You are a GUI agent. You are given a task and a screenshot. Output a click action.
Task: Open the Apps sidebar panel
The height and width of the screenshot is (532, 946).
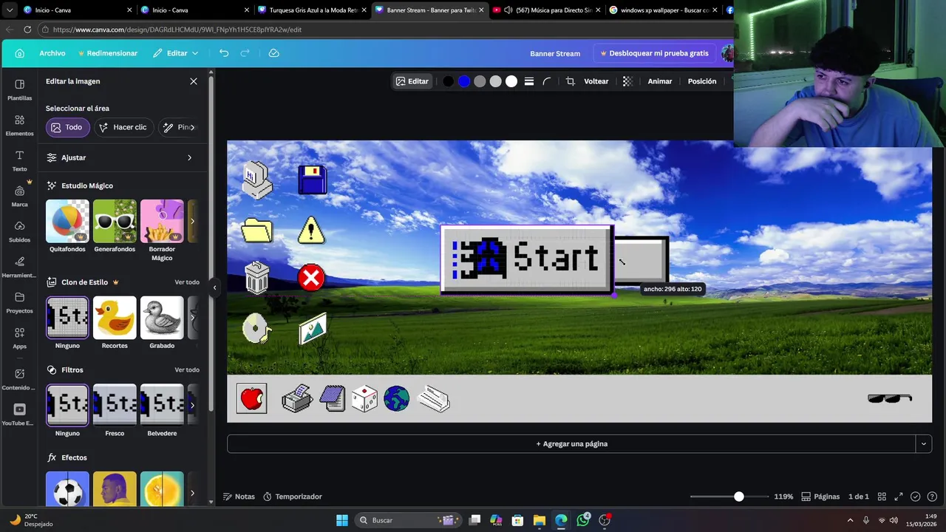tap(19, 338)
